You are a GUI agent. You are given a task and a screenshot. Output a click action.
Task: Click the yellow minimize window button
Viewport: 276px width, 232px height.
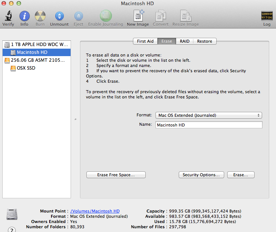pyautogui.click(x=11, y=3)
